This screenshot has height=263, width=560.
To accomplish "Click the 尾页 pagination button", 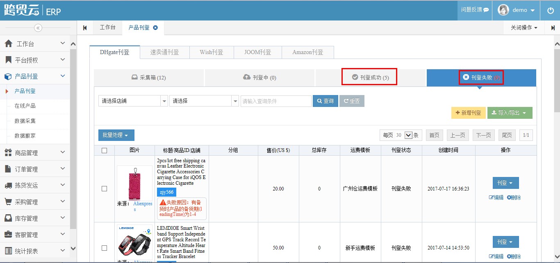I will coord(507,135).
